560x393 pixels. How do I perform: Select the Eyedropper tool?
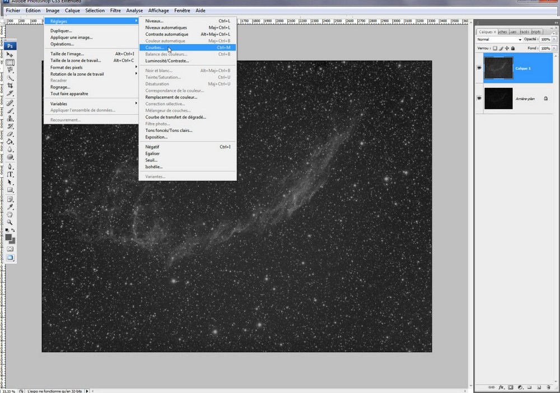click(x=10, y=207)
